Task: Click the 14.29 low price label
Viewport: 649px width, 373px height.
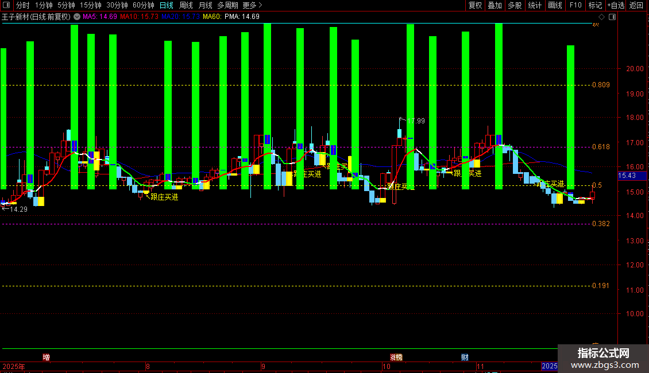Action: coord(18,209)
